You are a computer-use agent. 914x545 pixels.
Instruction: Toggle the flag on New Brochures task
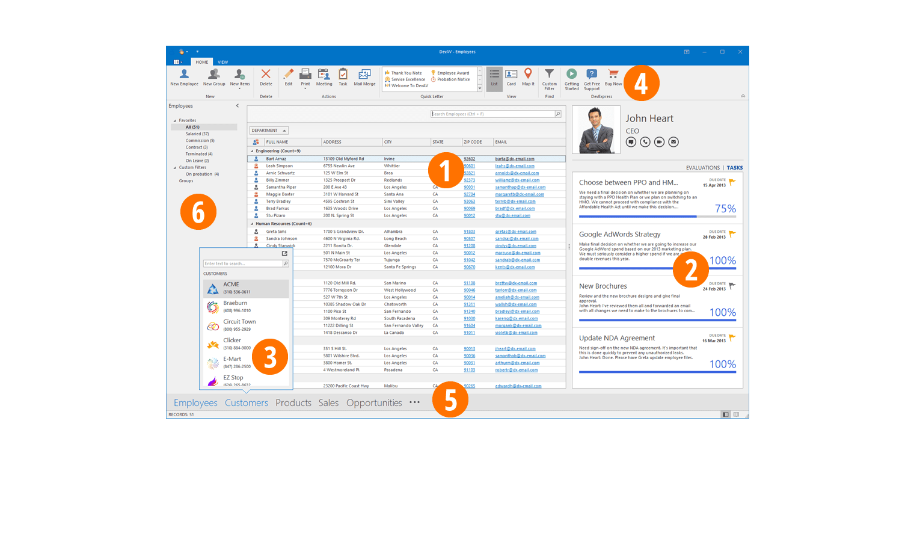tap(732, 286)
